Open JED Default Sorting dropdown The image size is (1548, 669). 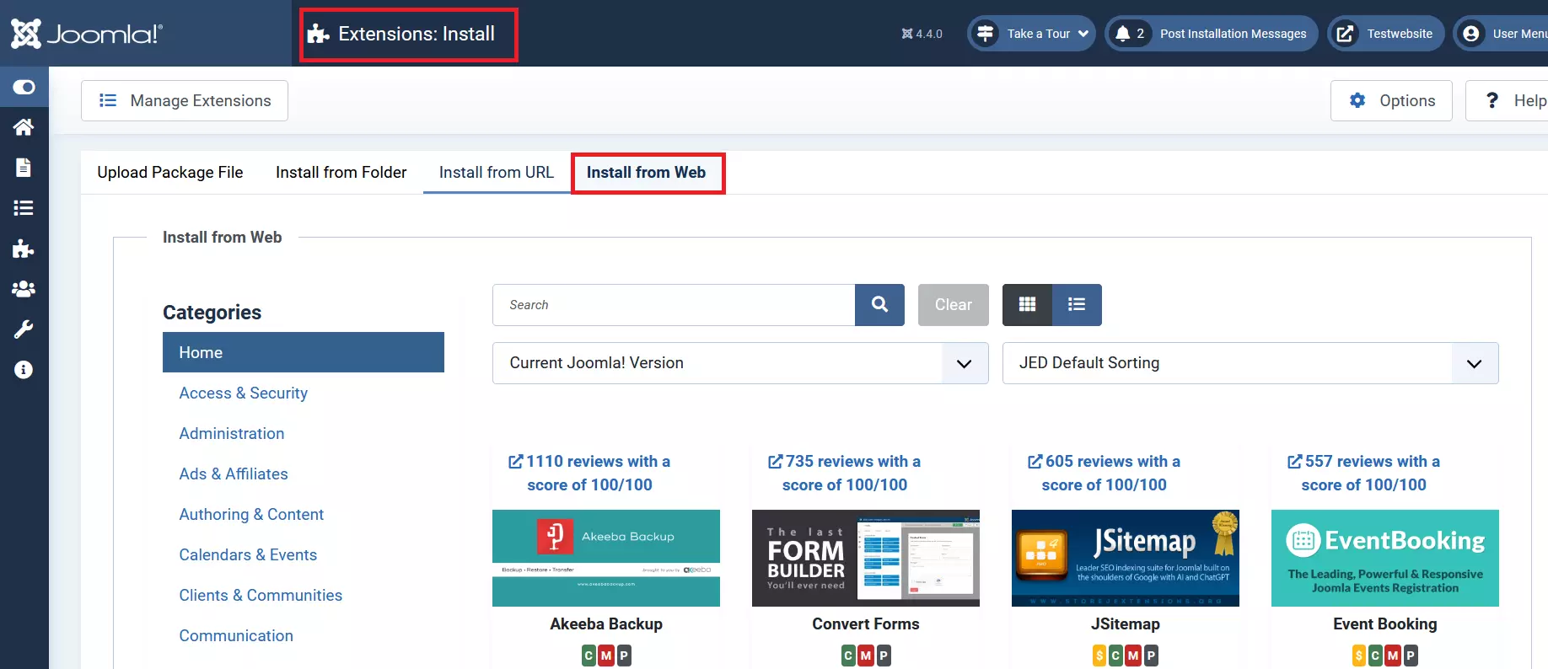click(x=1250, y=363)
